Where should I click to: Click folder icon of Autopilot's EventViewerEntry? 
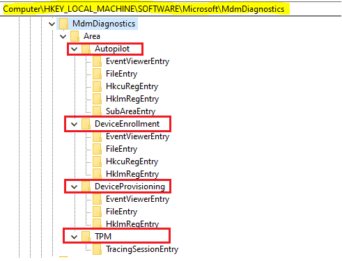(x=97, y=61)
